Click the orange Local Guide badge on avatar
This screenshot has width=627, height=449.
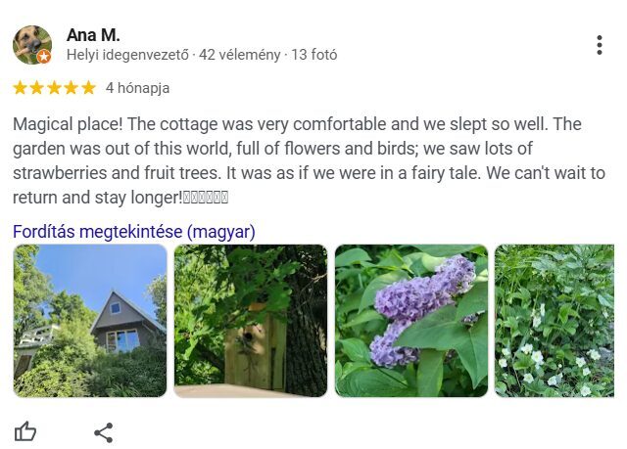44,58
